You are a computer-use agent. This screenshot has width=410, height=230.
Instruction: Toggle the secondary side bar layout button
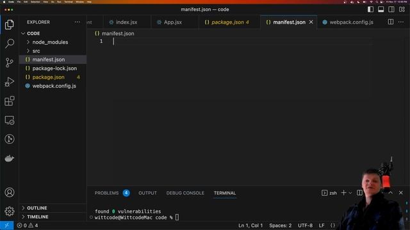[391, 10]
